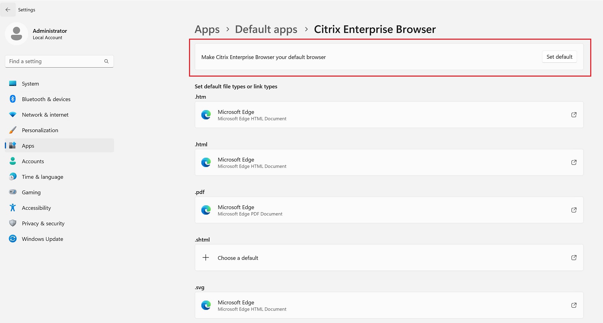Click the Time & language globe icon
Screen dimensions: 603x323
click(13, 177)
